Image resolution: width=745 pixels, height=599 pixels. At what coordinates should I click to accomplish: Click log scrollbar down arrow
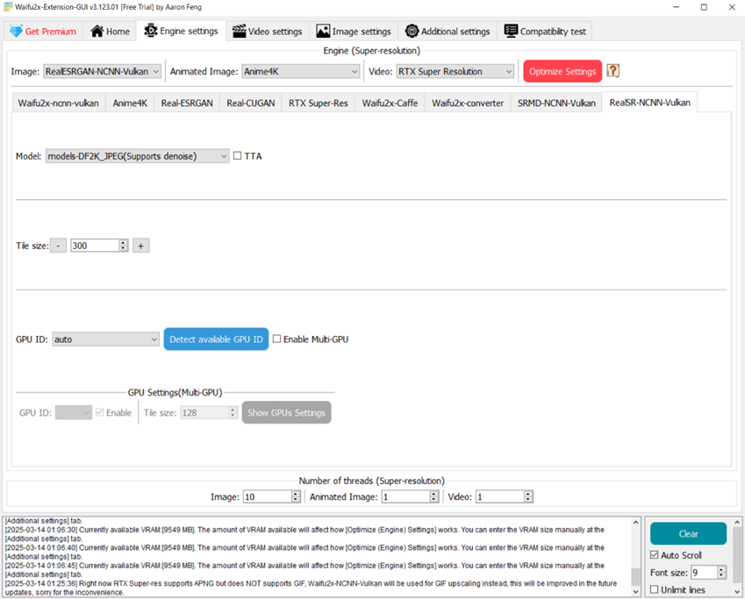[635, 592]
